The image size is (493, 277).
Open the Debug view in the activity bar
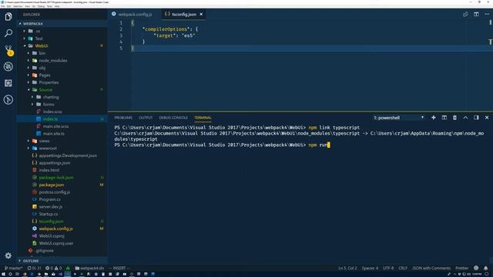tap(8, 66)
